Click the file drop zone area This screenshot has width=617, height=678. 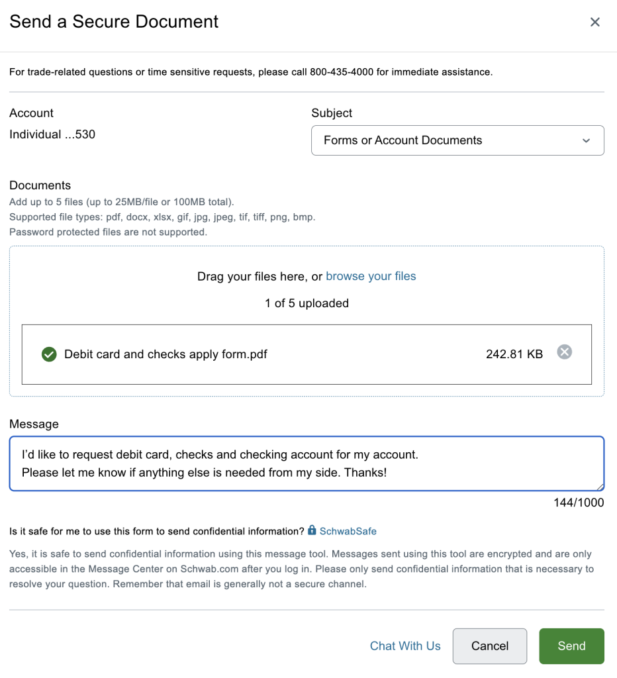307,321
